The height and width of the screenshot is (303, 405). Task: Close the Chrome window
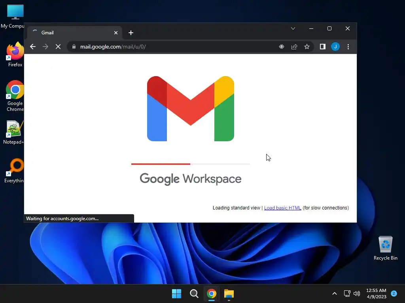pos(348,28)
